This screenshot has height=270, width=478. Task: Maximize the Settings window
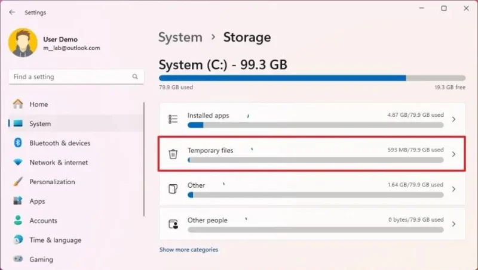click(444, 8)
